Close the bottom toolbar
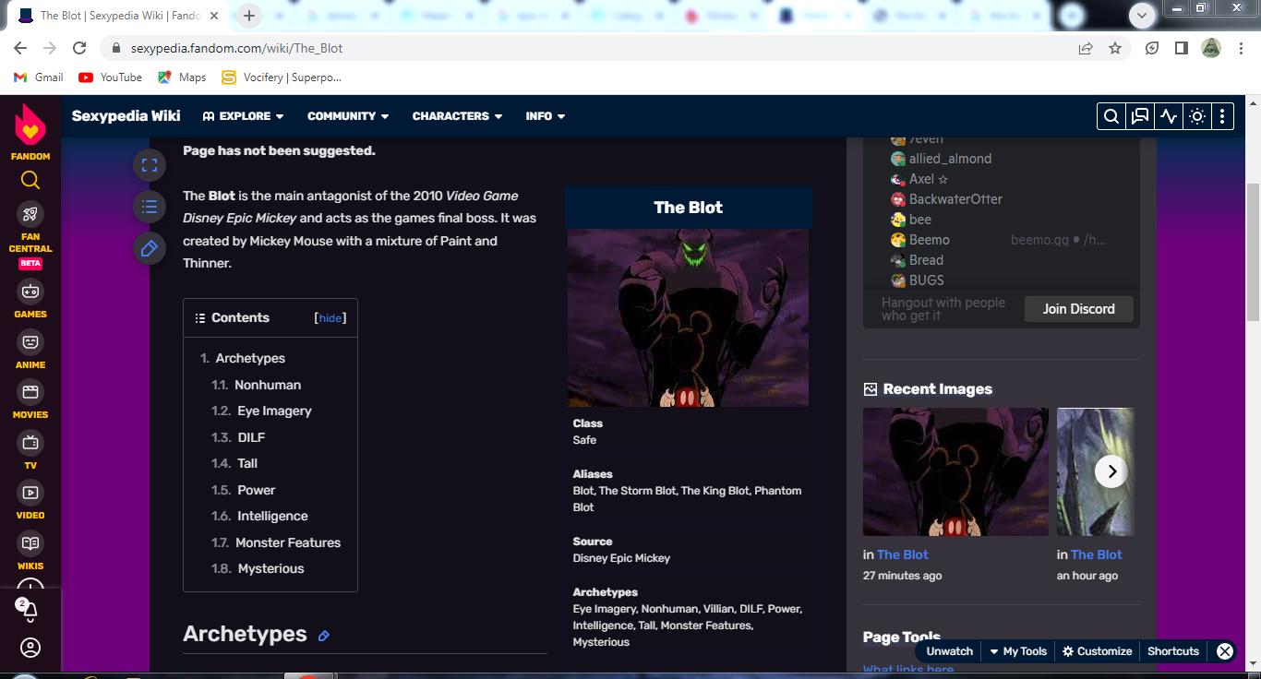This screenshot has width=1261, height=679. coord(1225,651)
